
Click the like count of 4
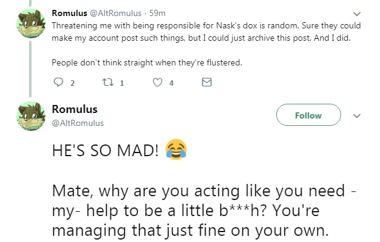click(171, 83)
